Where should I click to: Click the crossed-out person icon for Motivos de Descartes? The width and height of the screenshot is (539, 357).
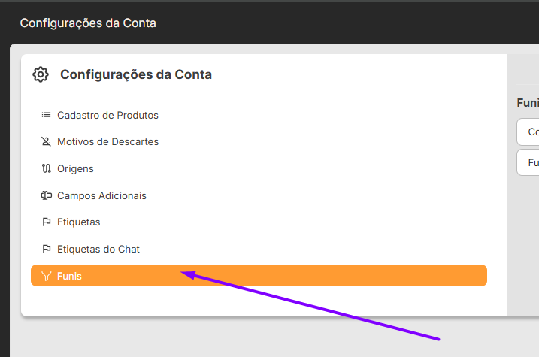[46, 141]
